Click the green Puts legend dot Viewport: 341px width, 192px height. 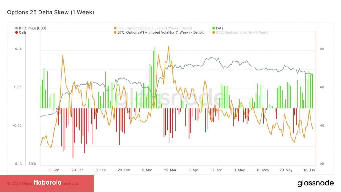click(x=214, y=28)
